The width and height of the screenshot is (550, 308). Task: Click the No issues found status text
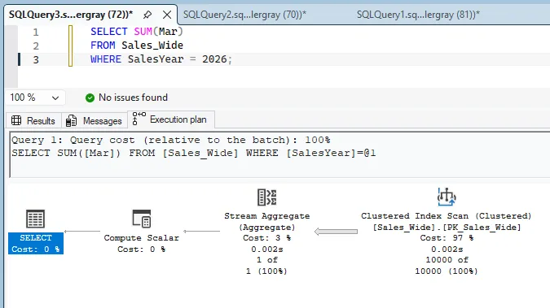pyautogui.click(x=134, y=98)
